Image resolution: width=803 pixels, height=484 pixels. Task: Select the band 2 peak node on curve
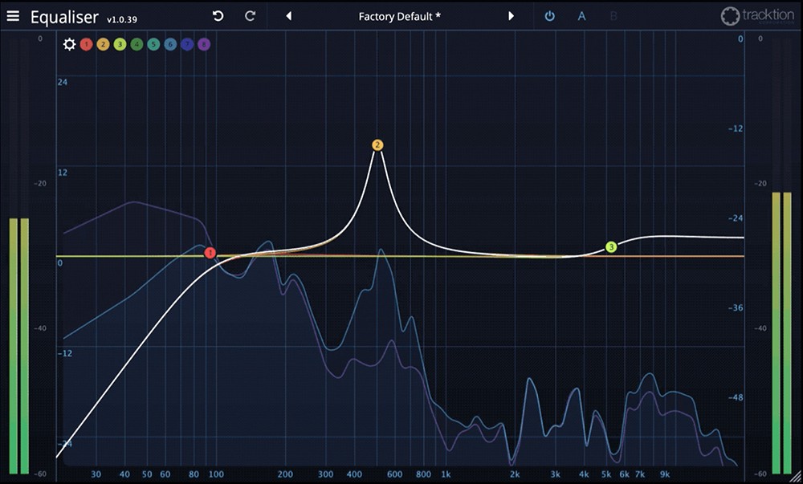click(377, 145)
